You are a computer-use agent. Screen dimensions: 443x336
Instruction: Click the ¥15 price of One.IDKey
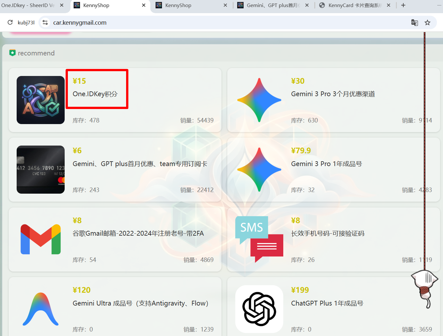click(79, 81)
